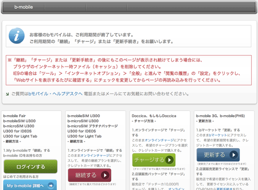This screenshot has width=258, height=190.
Task: Click the b-mobile 3G、b-mobile(PHS) heading
Action: 220,116
